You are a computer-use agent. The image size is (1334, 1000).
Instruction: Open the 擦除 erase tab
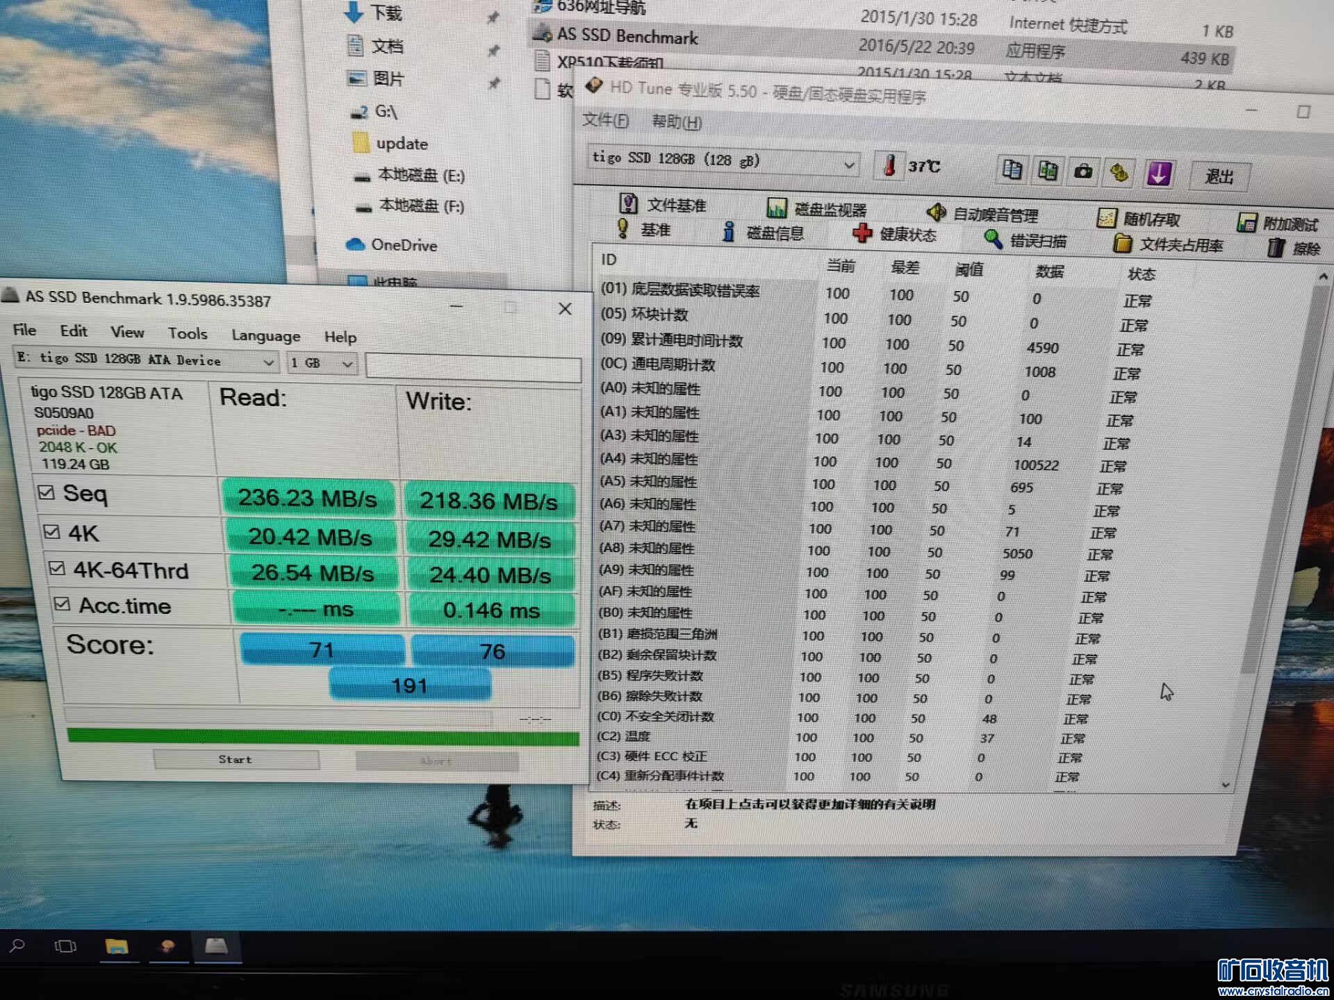(x=1294, y=248)
